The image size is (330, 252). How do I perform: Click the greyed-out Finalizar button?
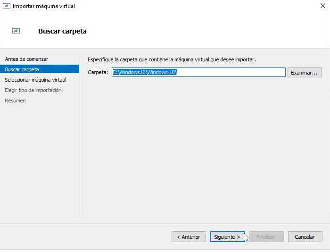266,237
